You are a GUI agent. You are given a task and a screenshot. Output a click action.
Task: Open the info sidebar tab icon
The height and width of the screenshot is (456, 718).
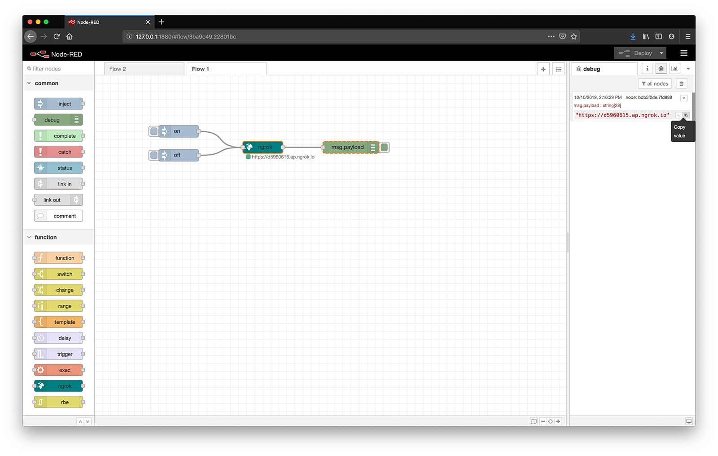pos(647,69)
